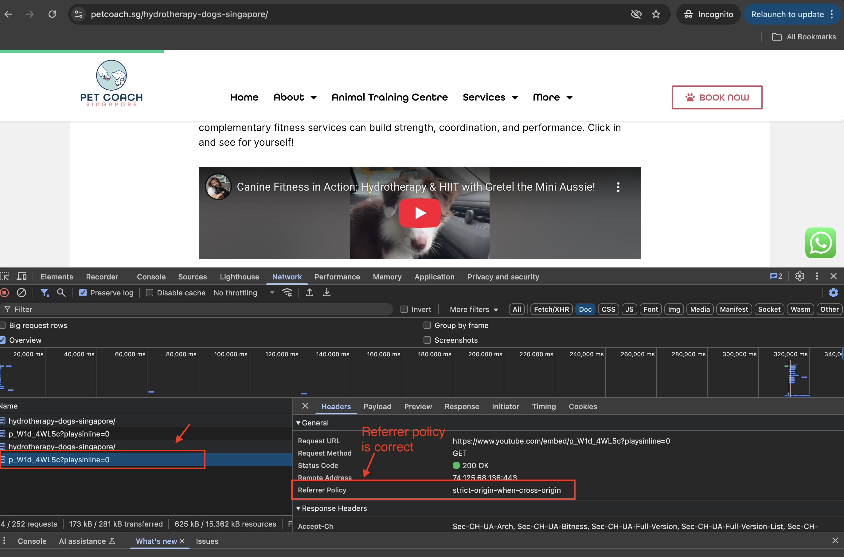Import HAR file
This screenshot has height=557, width=844.
309,292
